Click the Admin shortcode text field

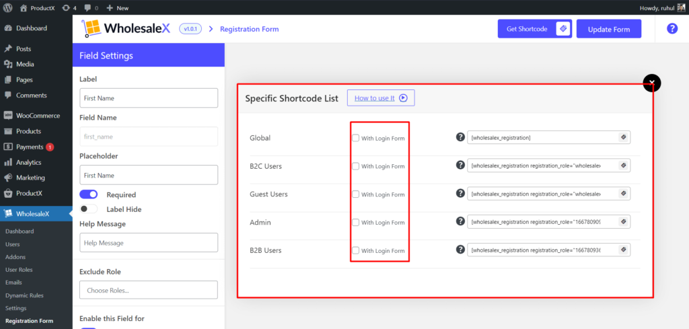(x=549, y=222)
